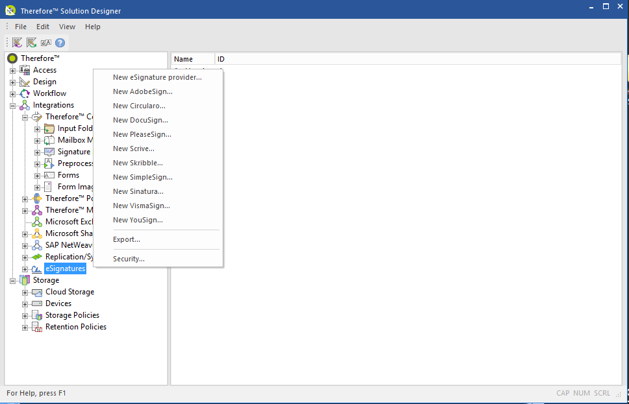Open help with the blue question mark icon
Viewport: 629px width, 404px height.
tap(60, 43)
